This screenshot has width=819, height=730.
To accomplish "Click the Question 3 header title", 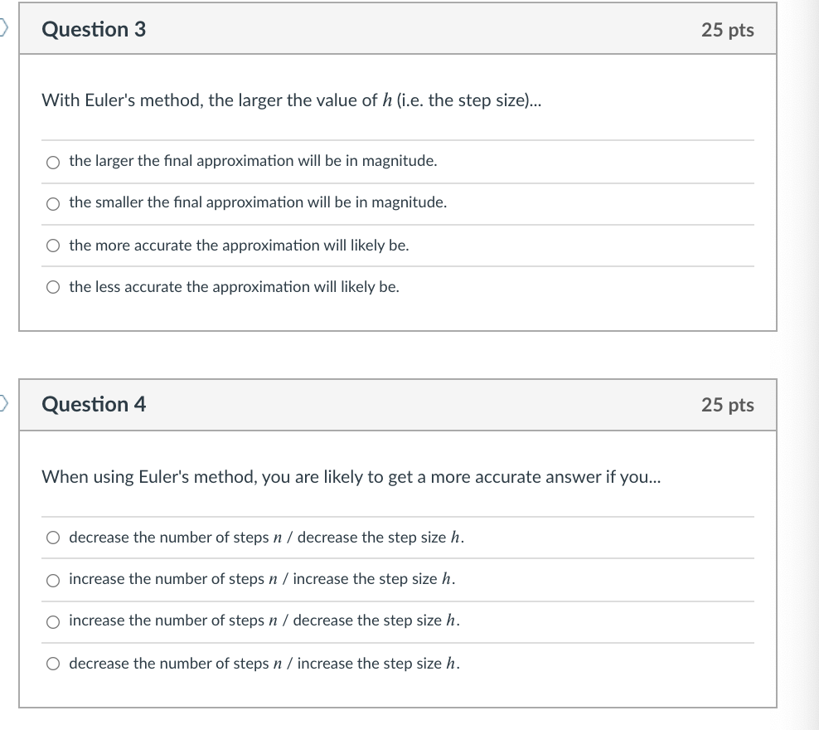I will (x=93, y=29).
